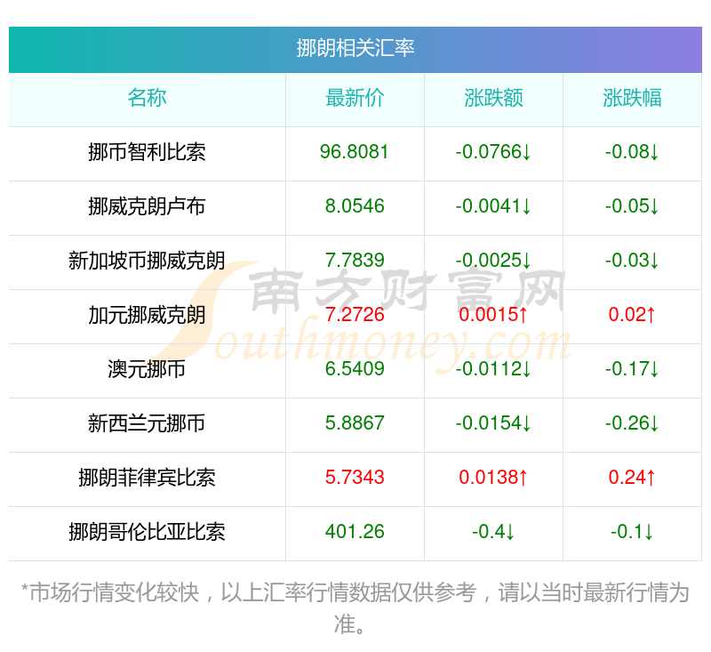Click the change value -0.0766↓

coord(493,152)
